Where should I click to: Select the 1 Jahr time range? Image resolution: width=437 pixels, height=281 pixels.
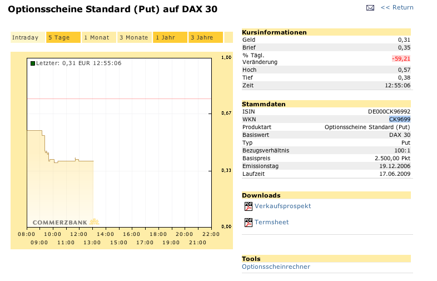click(x=169, y=38)
